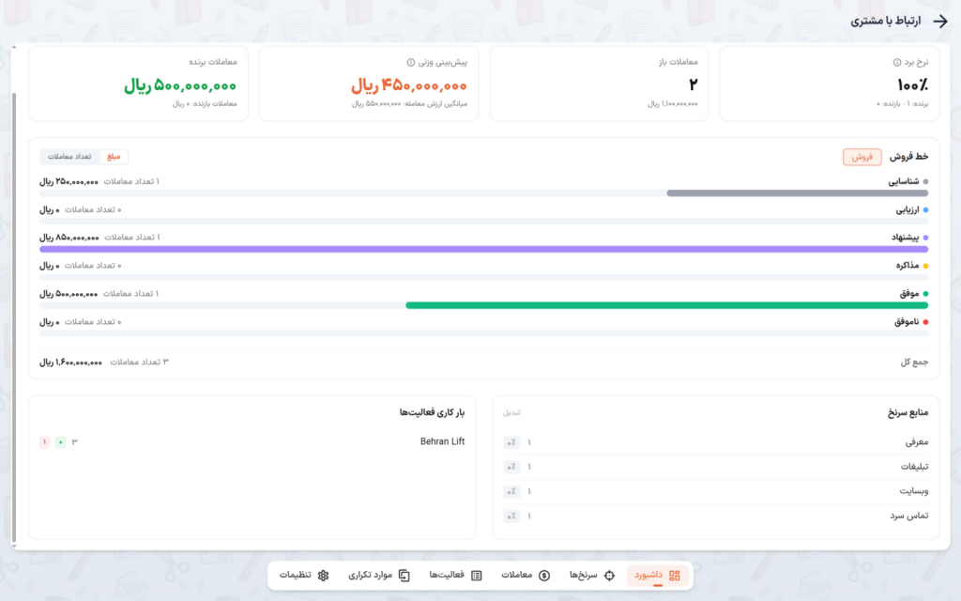
Task: Click the gray شناسایی stage progress bar
Action: pos(798,193)
